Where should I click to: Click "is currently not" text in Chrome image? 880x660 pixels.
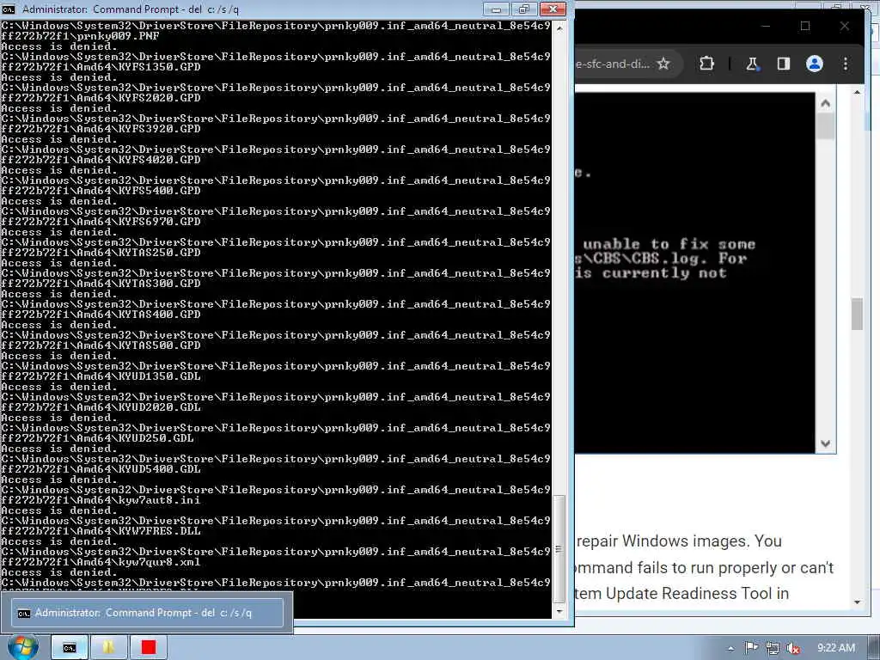tap(651, 273)
